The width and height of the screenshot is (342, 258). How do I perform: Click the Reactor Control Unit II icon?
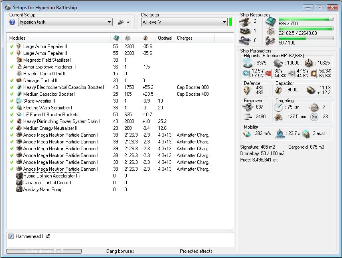[19, 73]
